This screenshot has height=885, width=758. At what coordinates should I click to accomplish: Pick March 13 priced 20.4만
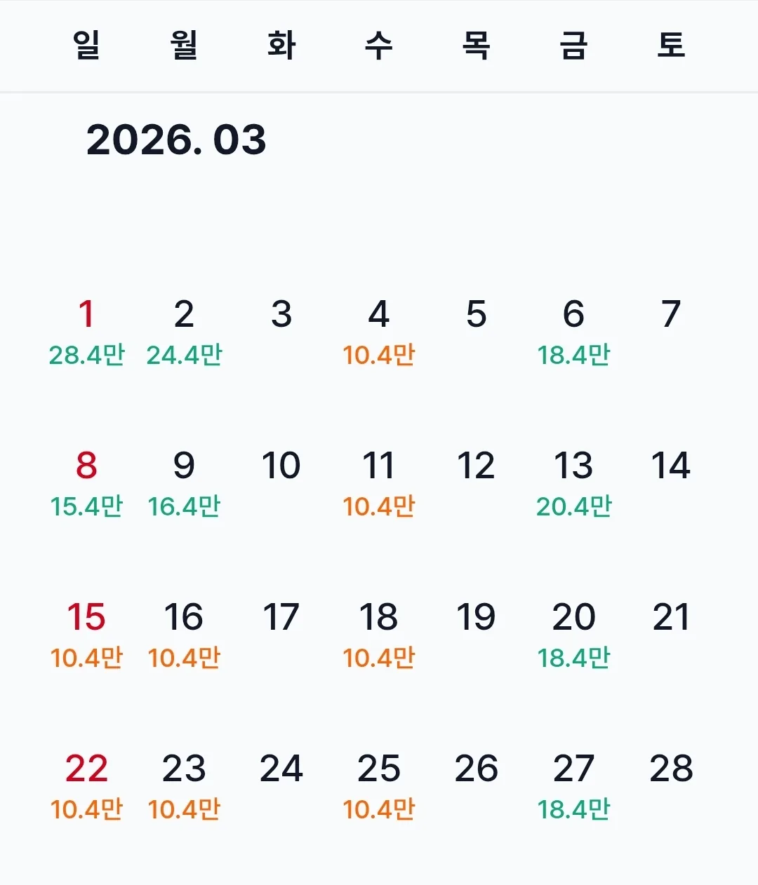pos(573,484)
